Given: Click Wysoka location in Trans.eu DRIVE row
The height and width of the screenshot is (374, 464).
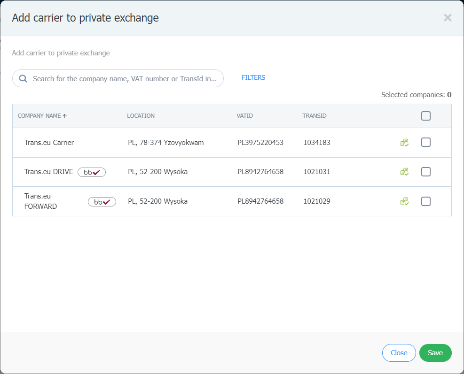Looking at the screenshot, I should [158, 172].
